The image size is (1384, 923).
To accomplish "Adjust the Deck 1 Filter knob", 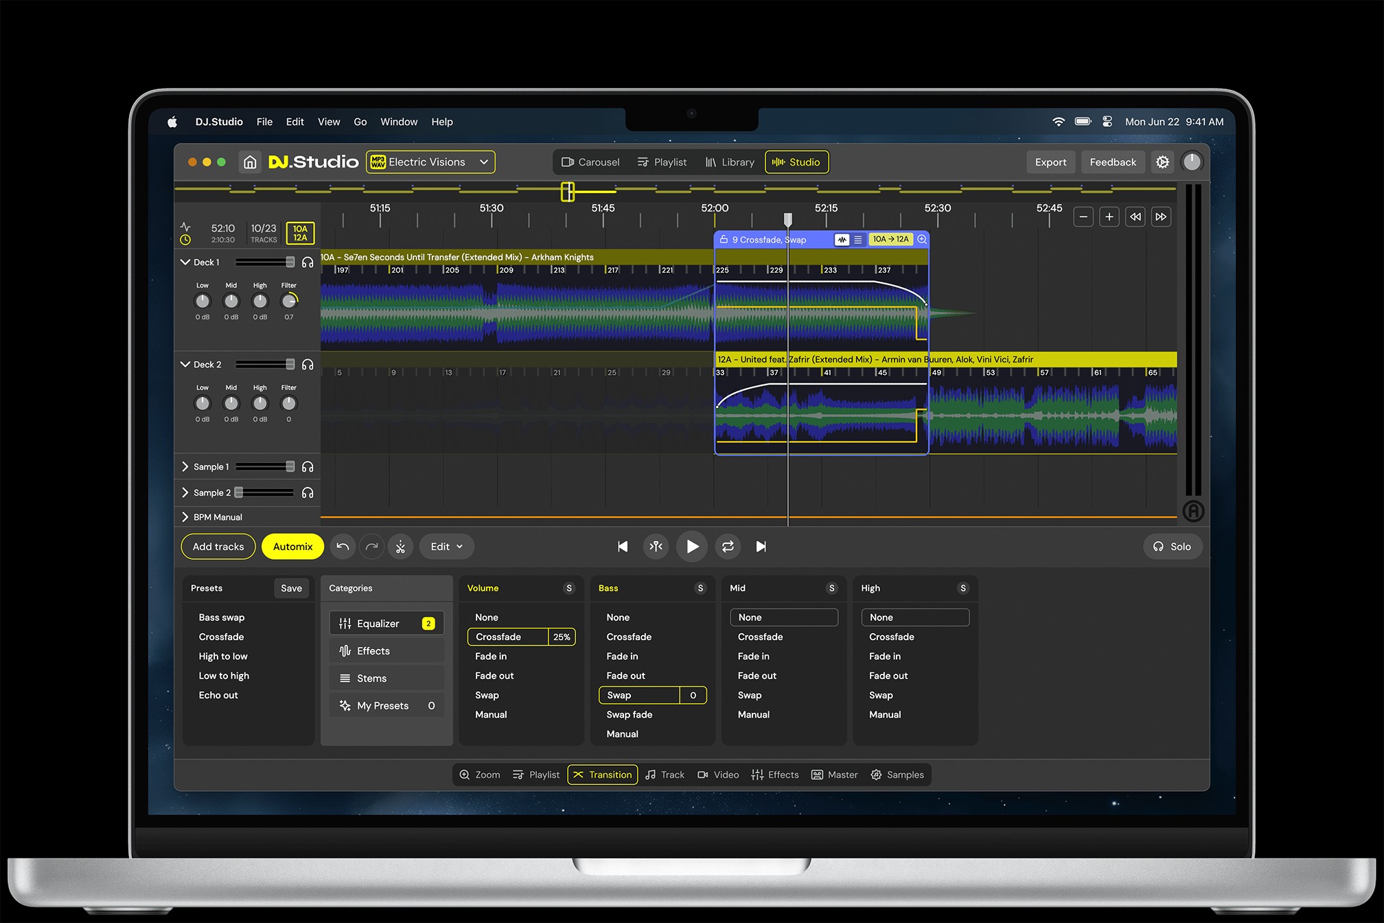I will (x=288, y=300).
